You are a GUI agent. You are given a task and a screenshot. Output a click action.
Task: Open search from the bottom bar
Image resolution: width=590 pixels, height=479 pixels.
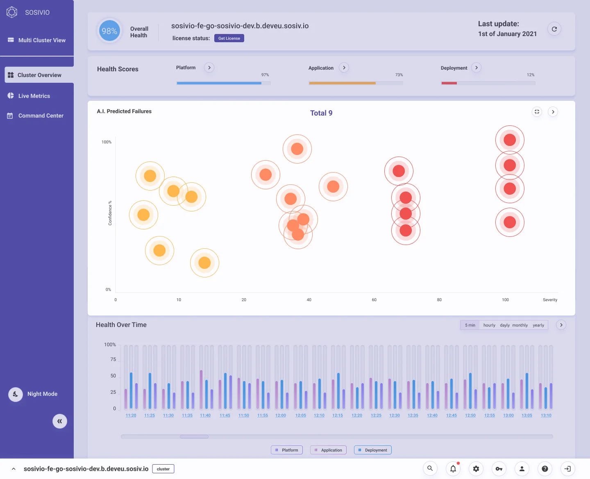[430, 468]
